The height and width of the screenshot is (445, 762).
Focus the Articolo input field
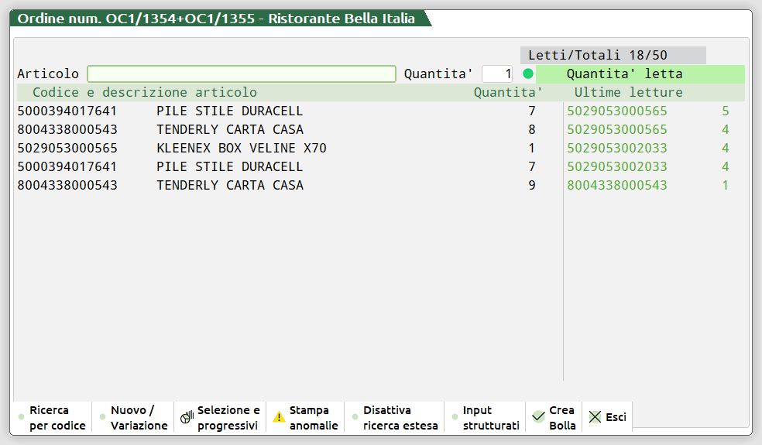[x=242, y=74]
